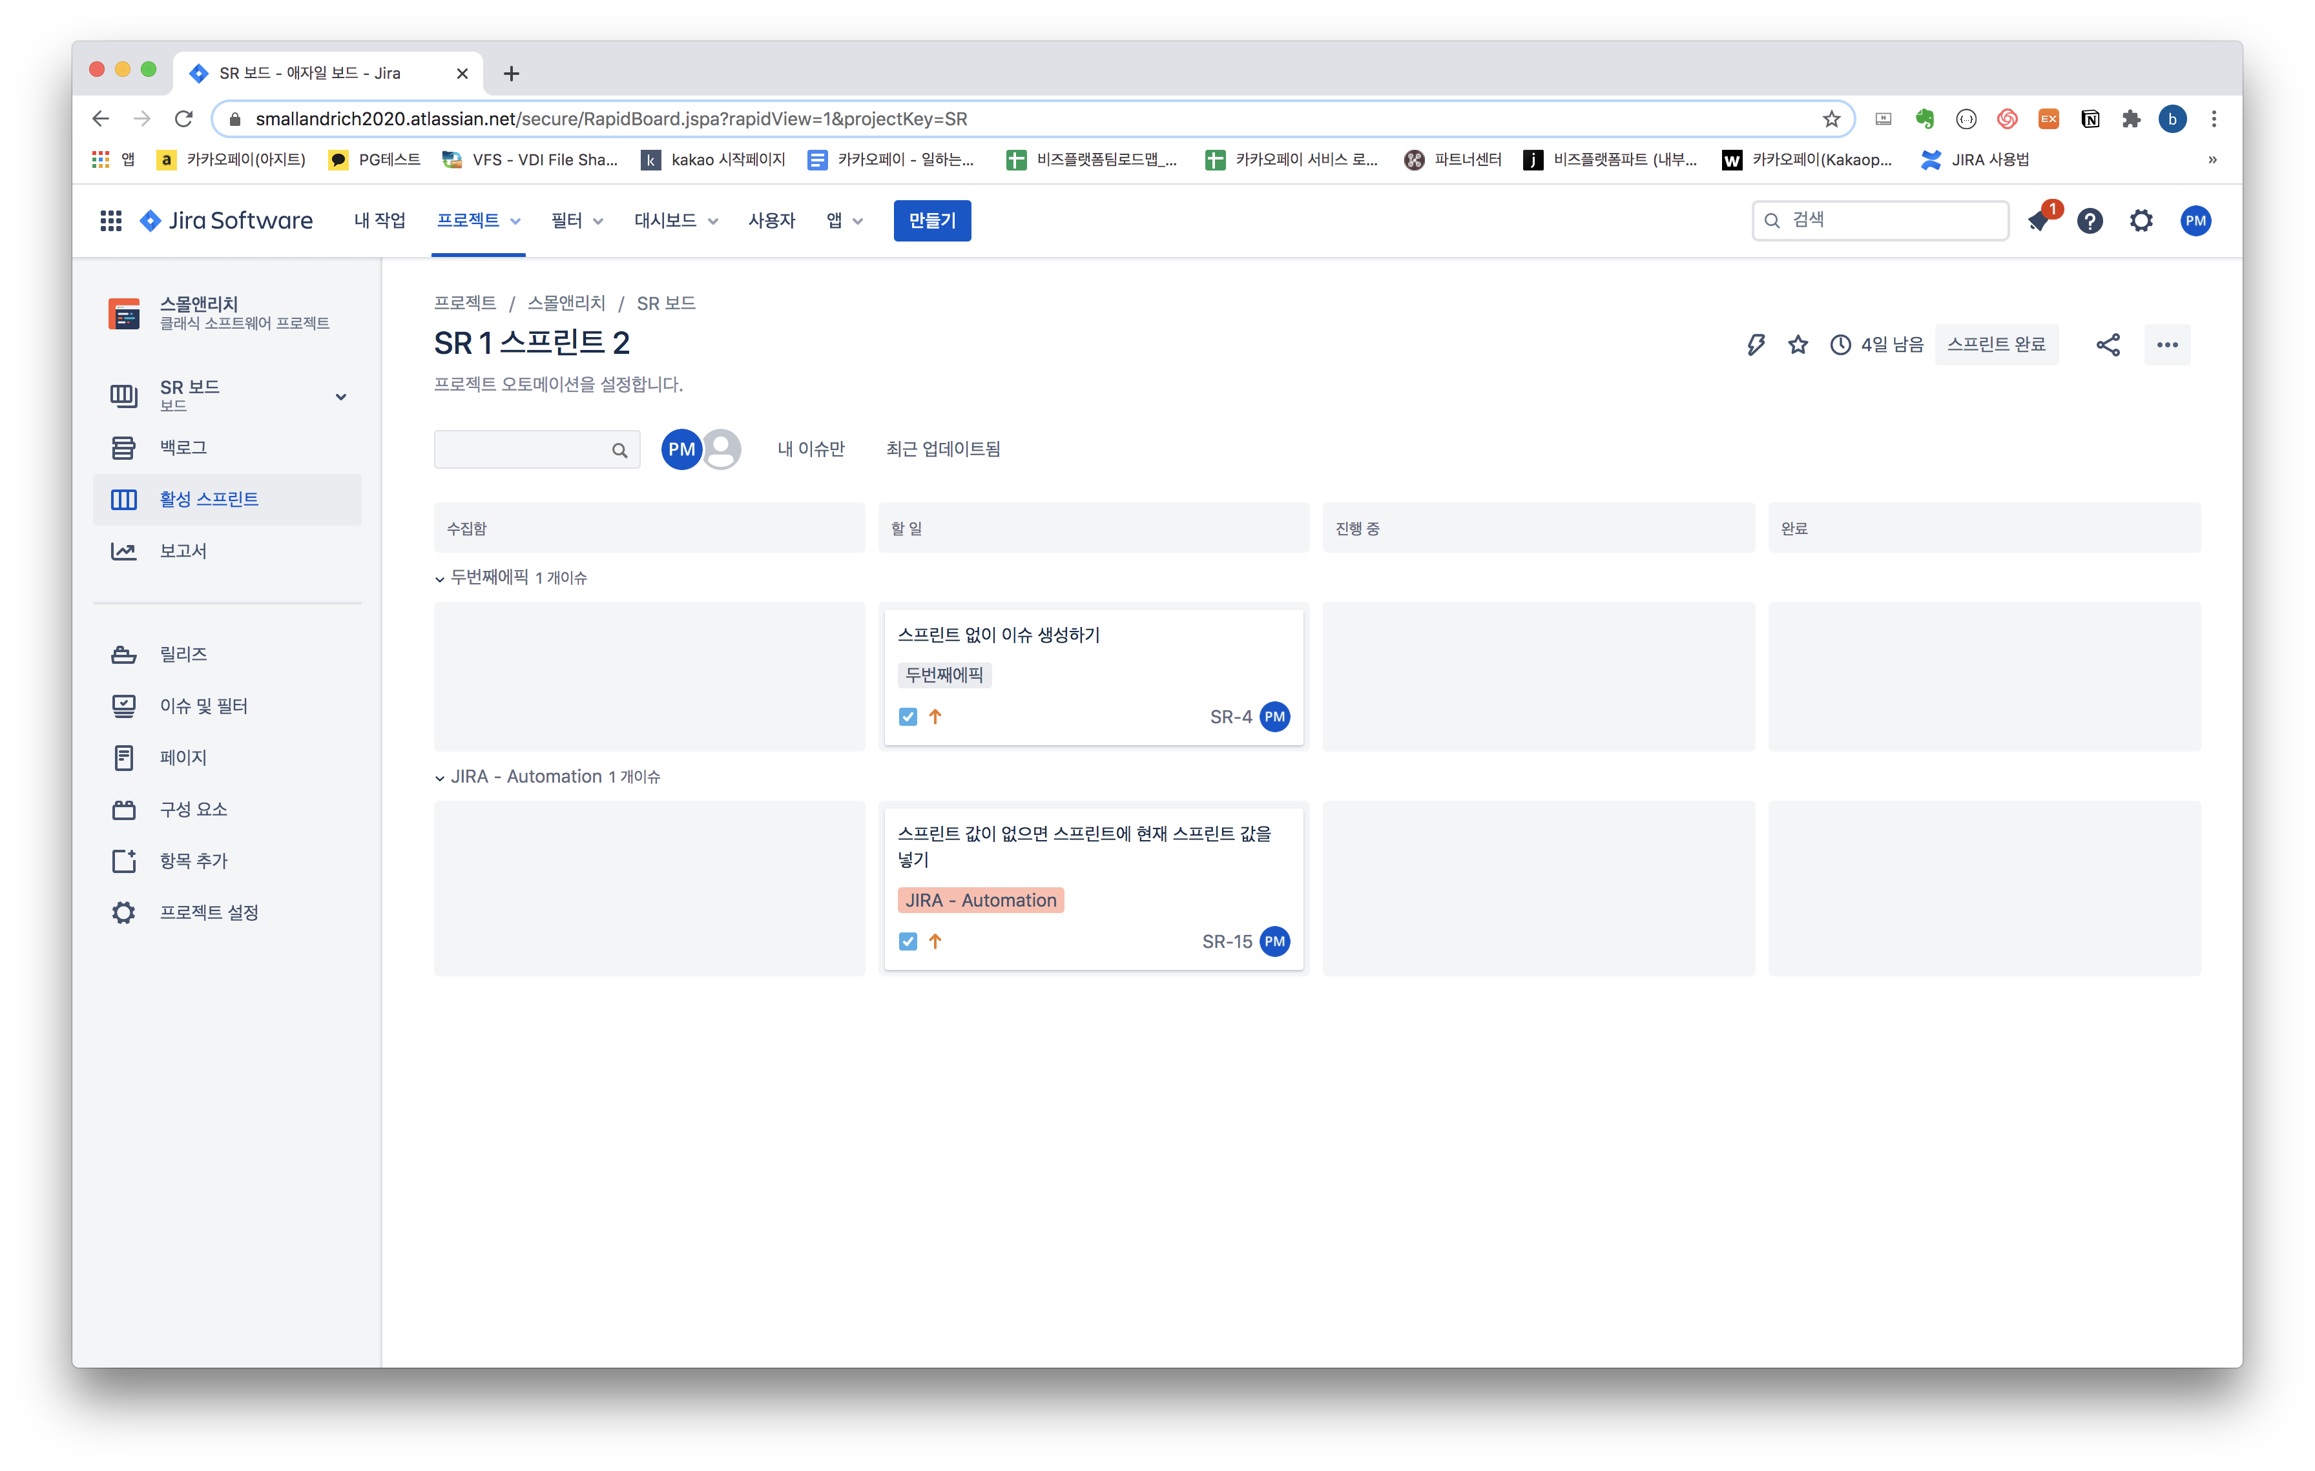Open the 대시보드 menu
The width and height of the screenshot is (2315, 1471).
pyautogui.click(x=675, y=221)
